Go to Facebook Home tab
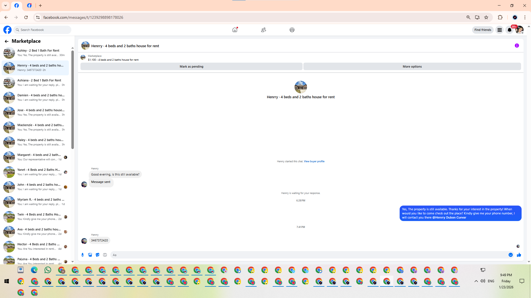The image size is (531, 298). (235, 30)
